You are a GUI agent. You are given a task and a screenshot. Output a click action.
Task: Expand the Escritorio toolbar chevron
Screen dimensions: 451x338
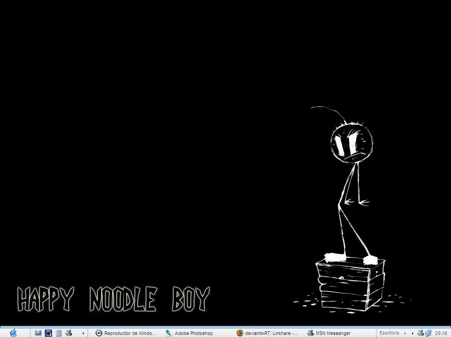click(x=405, y=333)
